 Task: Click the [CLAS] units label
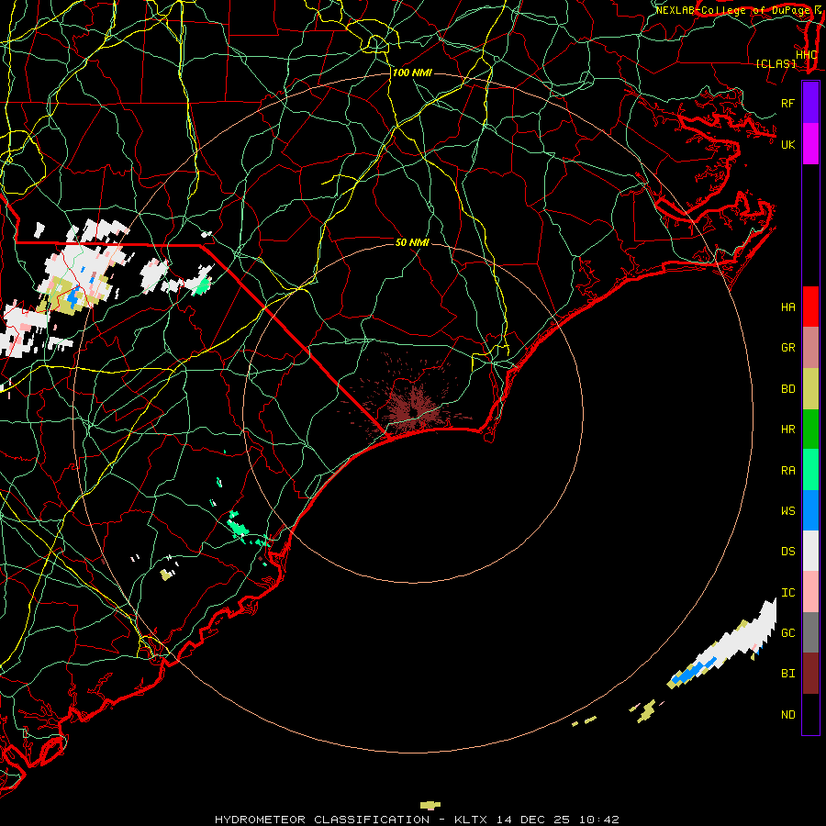point(776,63)
